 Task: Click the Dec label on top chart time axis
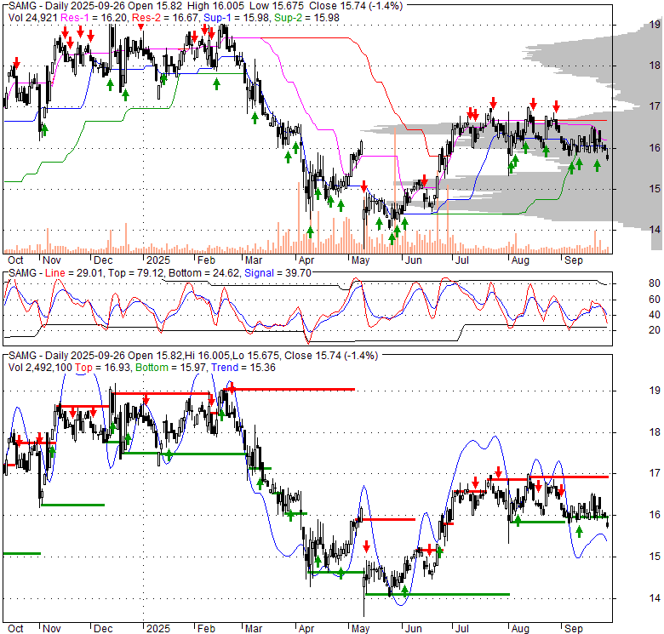coord(103,260)
